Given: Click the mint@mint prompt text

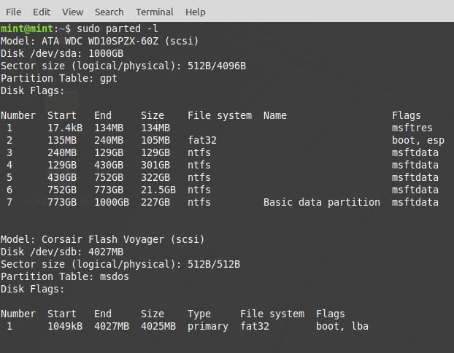Looking at the screenshot, I should coord(26,28).
